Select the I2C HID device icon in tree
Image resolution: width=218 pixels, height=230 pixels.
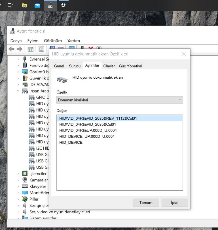(x=32, y=148)
